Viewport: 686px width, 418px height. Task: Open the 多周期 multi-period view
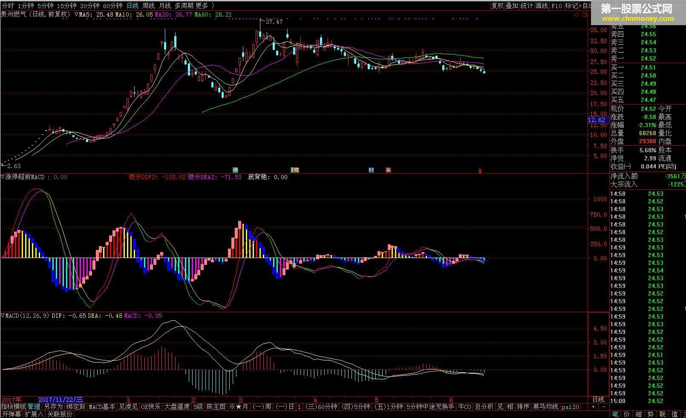coord(184,6)
